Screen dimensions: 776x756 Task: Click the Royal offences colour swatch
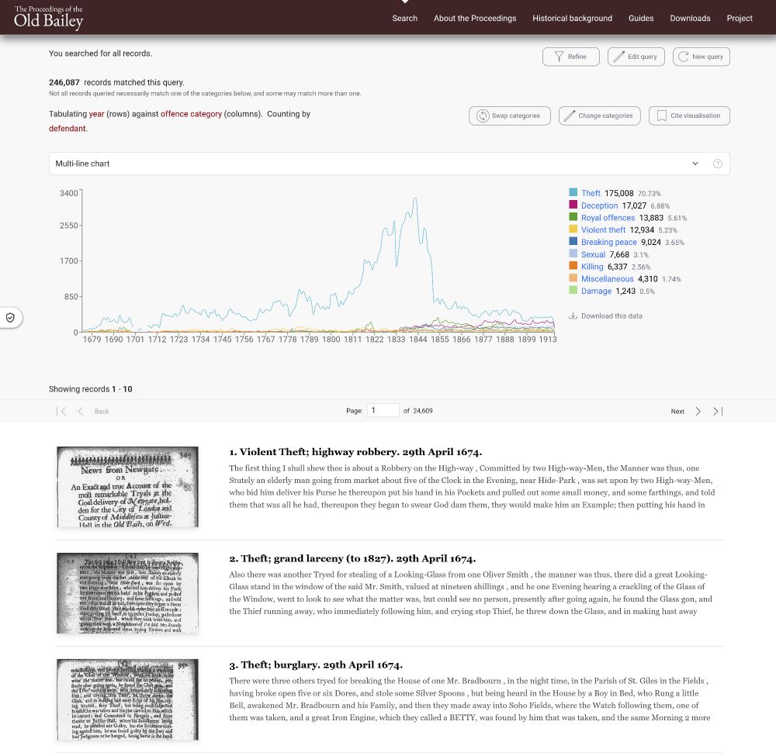573,216
